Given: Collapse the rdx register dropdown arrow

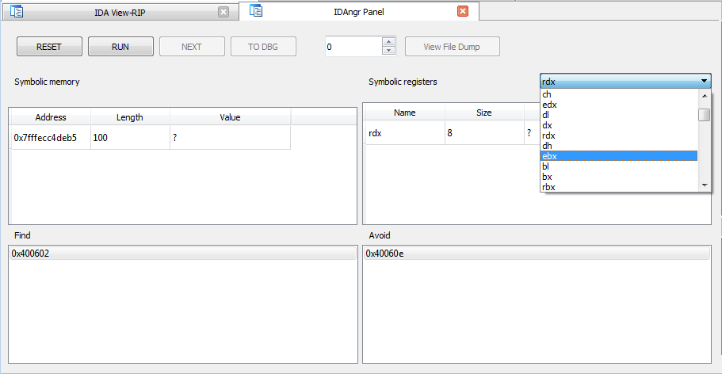Looking at the screenshot, I should [x=704, y=81].
